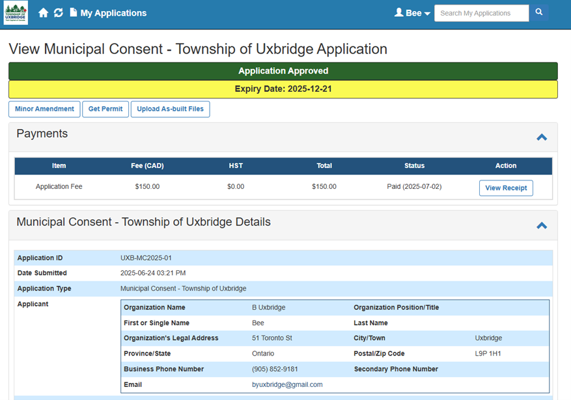571x400 pixels.
Task: Click the Search My Applications field
Action: (481, 13)
